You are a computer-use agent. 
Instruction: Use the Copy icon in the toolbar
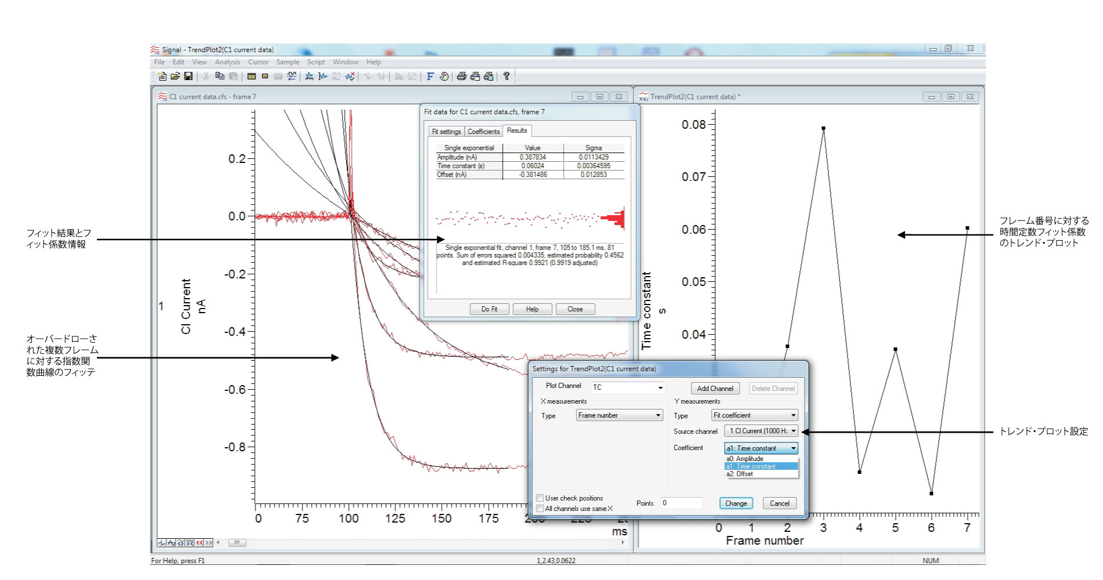click(219, 77)
